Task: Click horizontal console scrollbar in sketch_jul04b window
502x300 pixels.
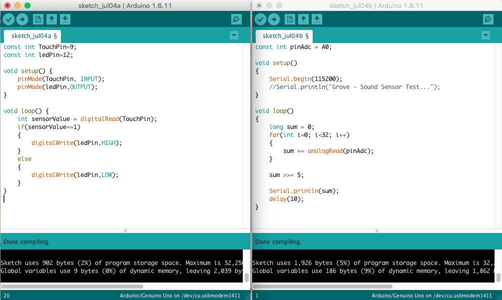Action: tap(323, 286)
